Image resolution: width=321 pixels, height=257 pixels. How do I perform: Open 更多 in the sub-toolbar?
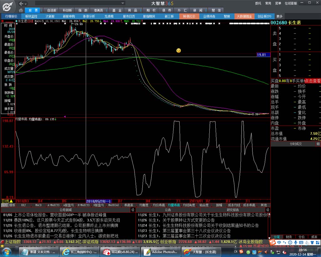click(279, 16)
